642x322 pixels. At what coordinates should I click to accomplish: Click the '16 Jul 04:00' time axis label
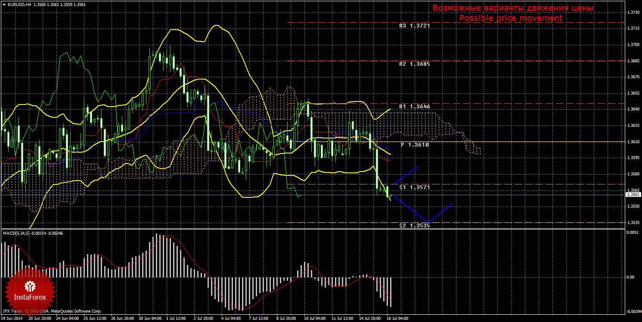(398, 319)
